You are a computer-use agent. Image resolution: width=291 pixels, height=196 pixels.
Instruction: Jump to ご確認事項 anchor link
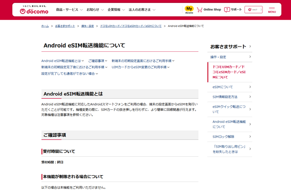[x=97, y=61]
